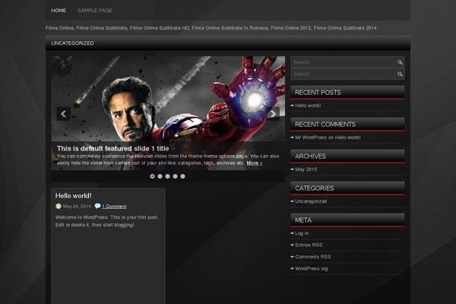Click the top search magnifier icon
This screenshot has width=456, height=304.
click(401, 62)
